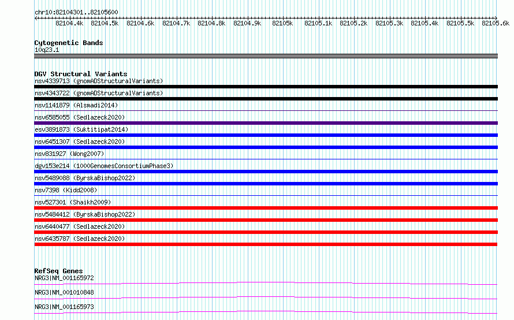Open transcript NRG3|NM_001010848
The width and height of the screenshot is (514, 320).
(x=64, y=292)
